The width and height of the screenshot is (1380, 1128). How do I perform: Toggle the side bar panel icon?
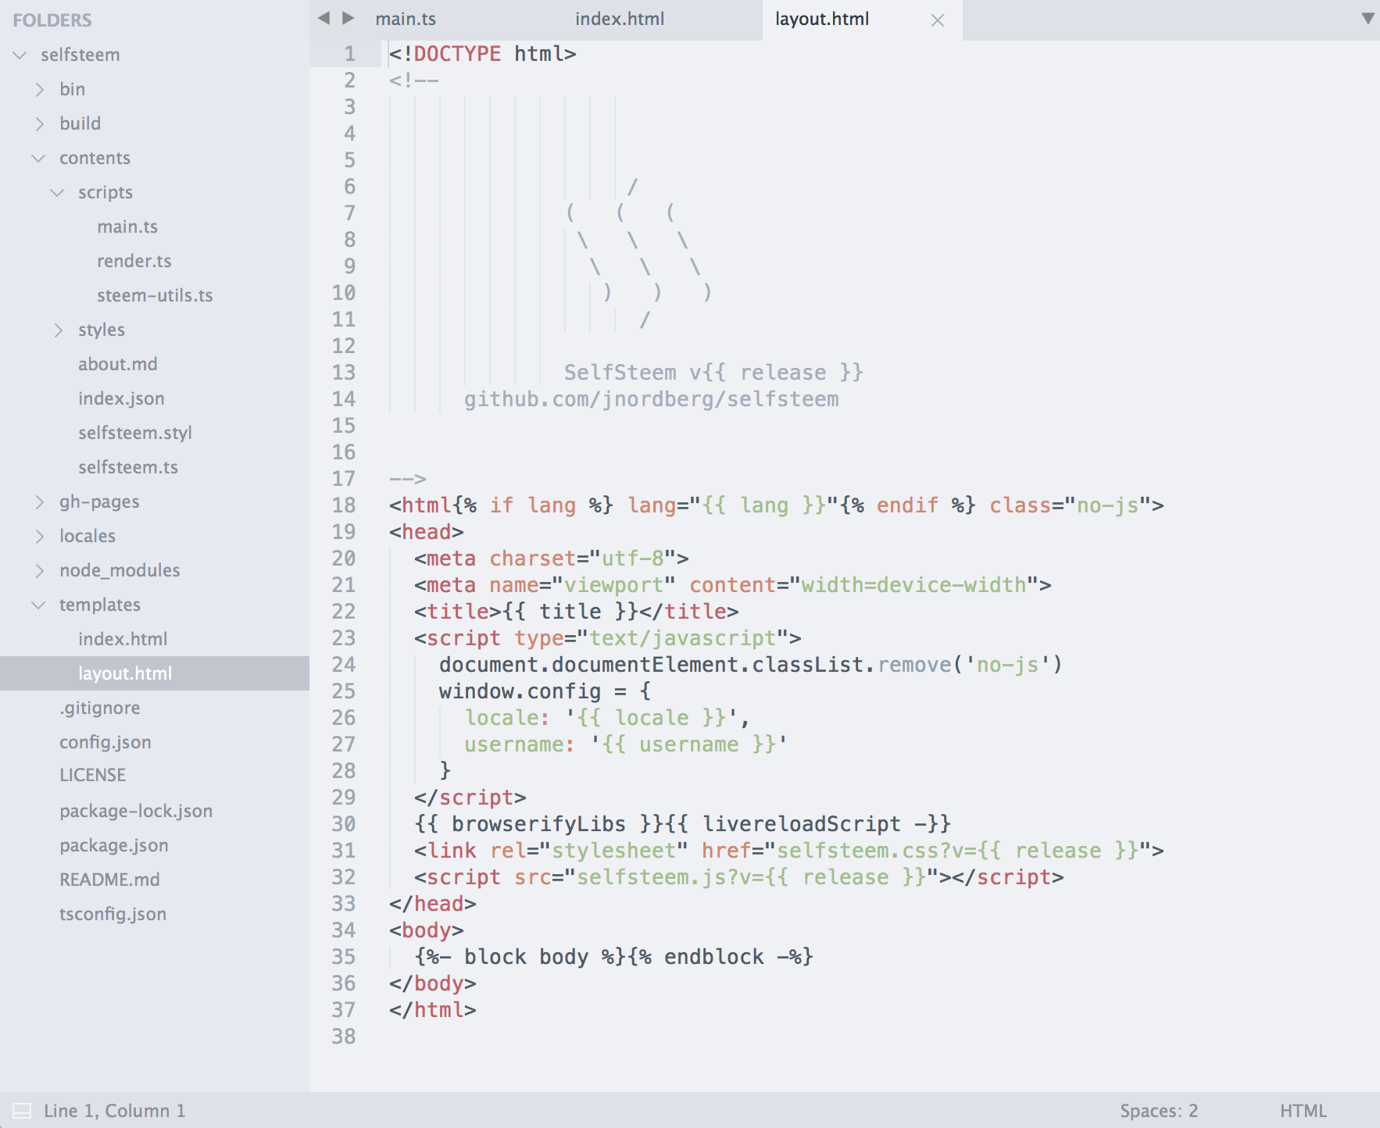pyautogui.click(x=22, y=1111)
